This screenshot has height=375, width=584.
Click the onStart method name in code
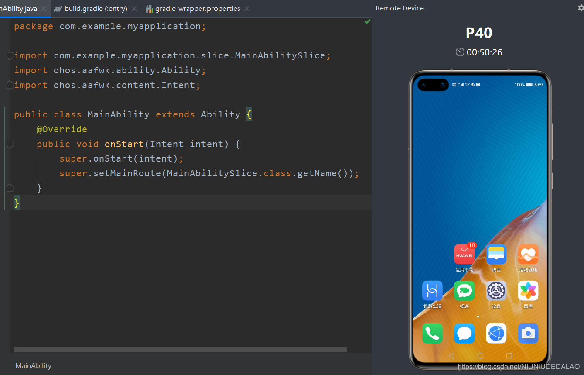click(x=124, y=144)
